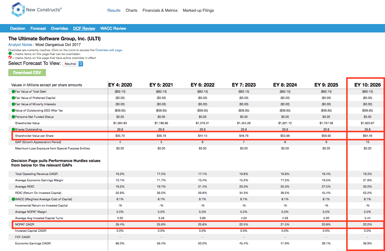Screen dimensions: 385x251
Task: Click the Average Avg Invested Capital Turns label
Action: pyautogui.click(x=39, y=218)
